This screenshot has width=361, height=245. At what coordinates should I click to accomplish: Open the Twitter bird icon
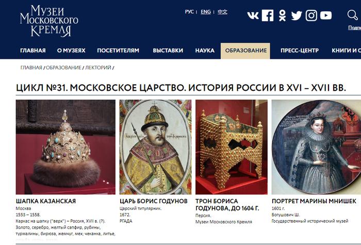[x=297, y=15]
